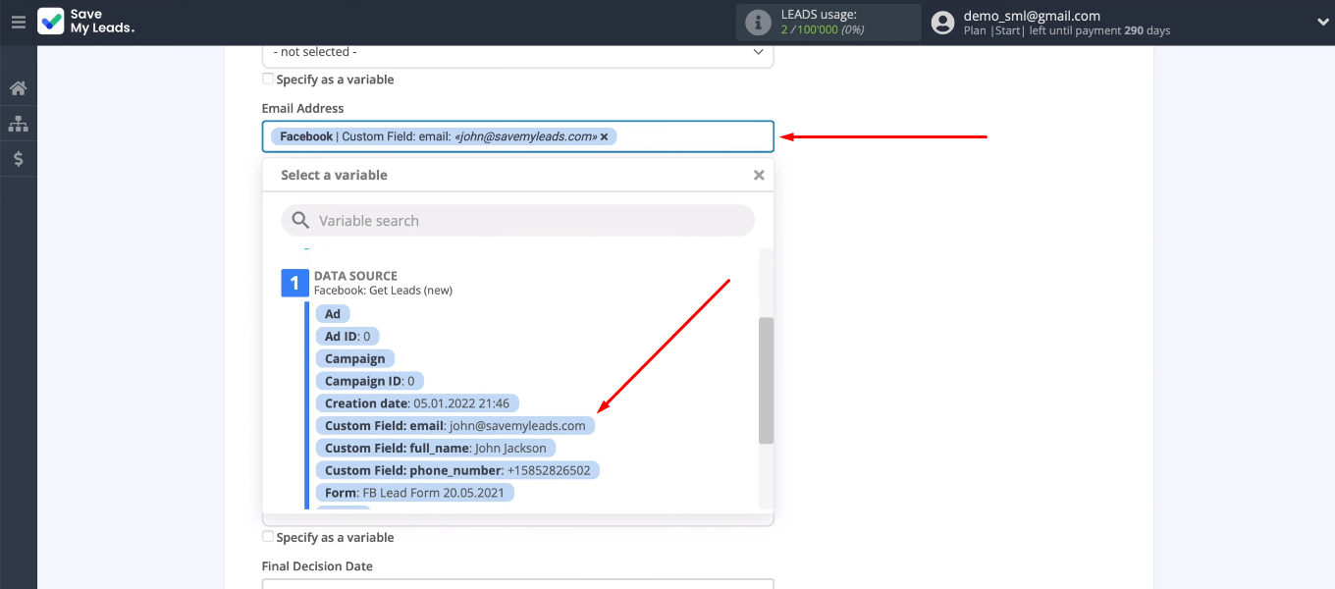This screenshot has width=1335, height=589.
Task: Open the billing dollar icon in sidebar
Action: (18, 158)
